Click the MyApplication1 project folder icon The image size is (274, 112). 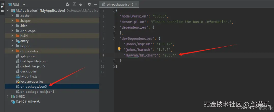[x=13, y=10]
